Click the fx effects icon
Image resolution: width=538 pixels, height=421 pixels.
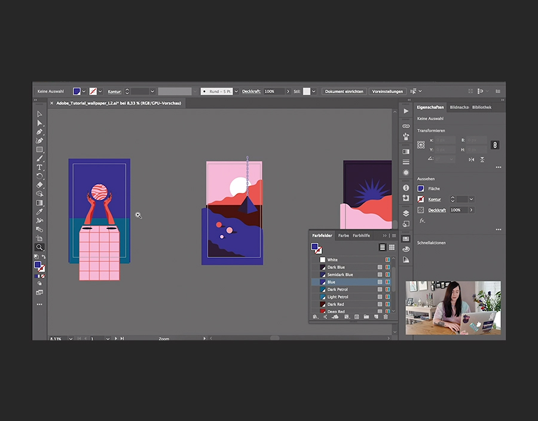pyautogui.click(x=422, y=221)
